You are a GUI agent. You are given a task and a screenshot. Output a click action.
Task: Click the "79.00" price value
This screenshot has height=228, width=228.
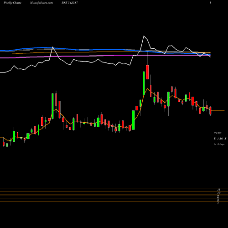pyautogui.click(x=218, y=133)
